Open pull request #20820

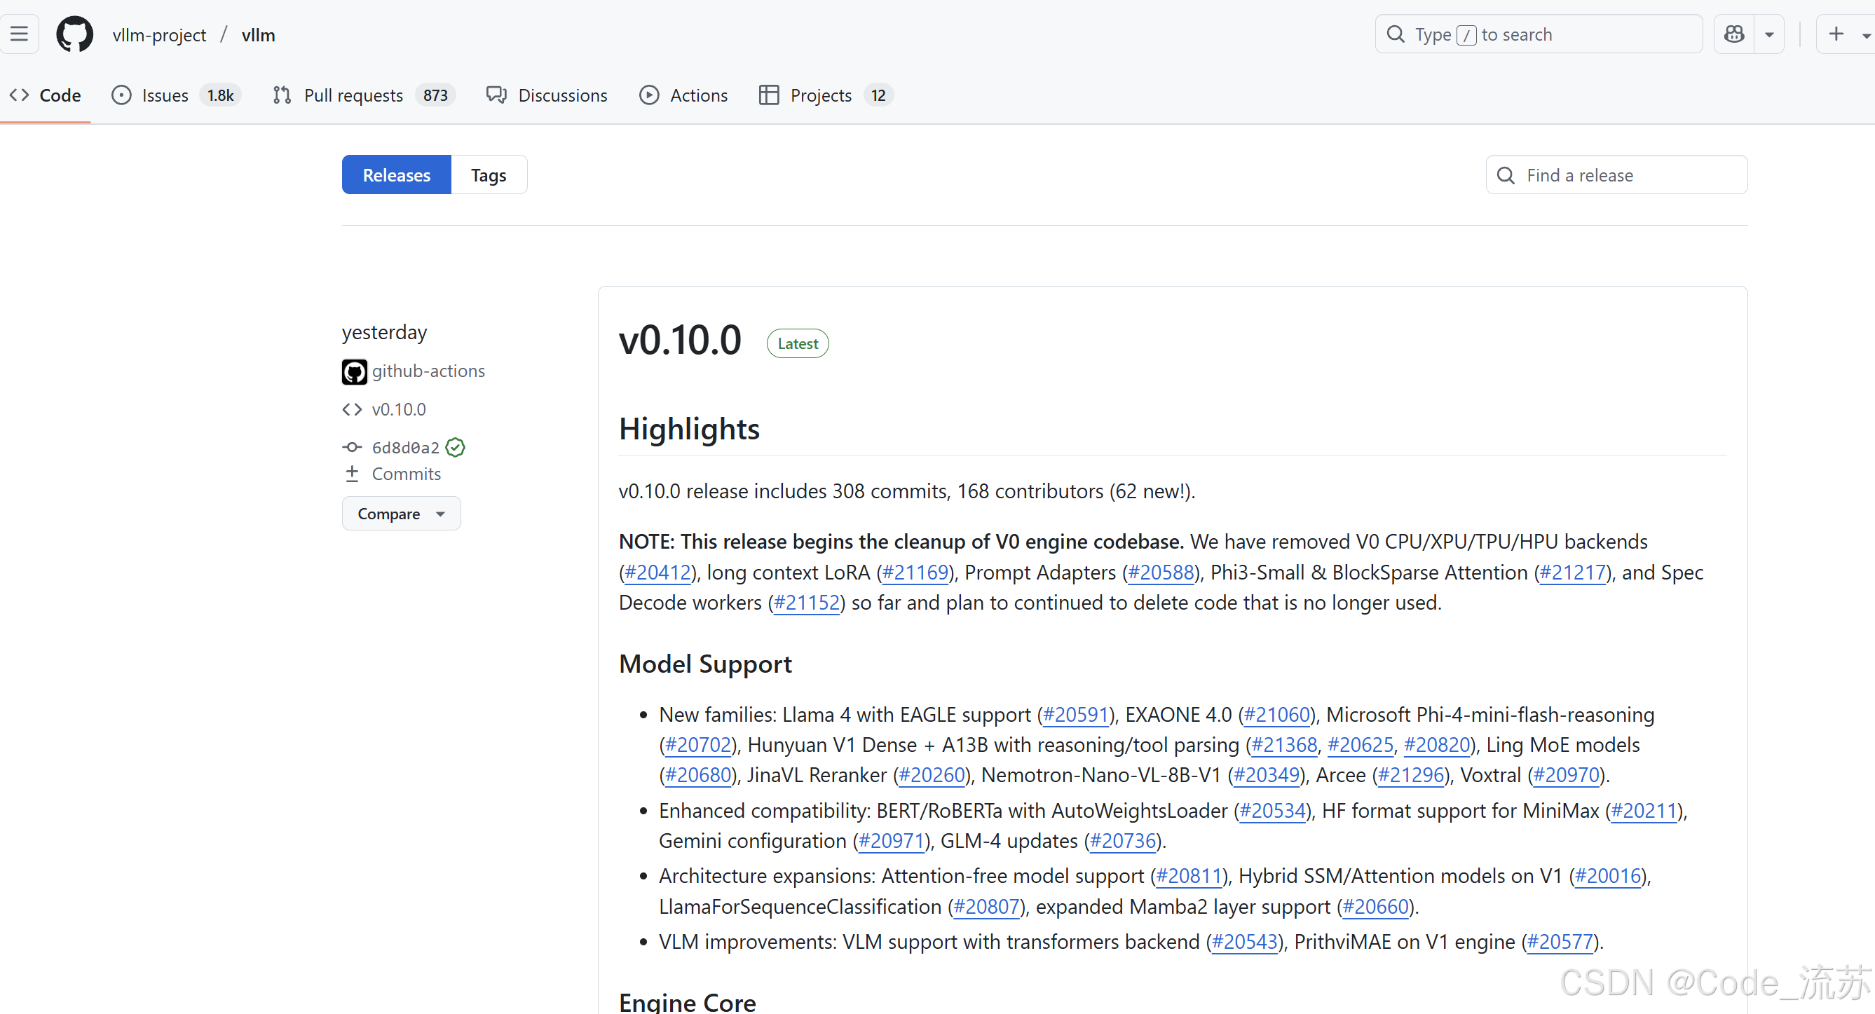[1437, 746]
